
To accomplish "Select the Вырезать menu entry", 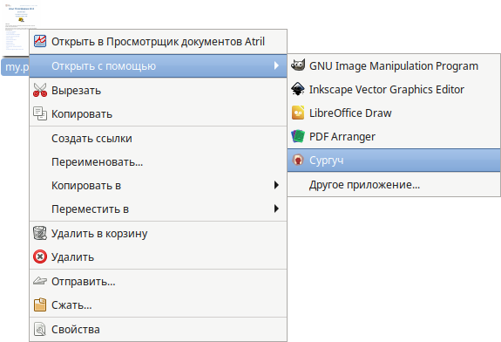I will coord(159,91).
